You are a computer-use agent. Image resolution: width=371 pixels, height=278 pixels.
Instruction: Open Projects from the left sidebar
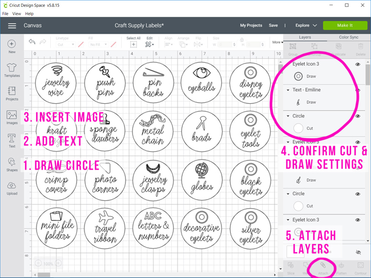coord(11,94)
